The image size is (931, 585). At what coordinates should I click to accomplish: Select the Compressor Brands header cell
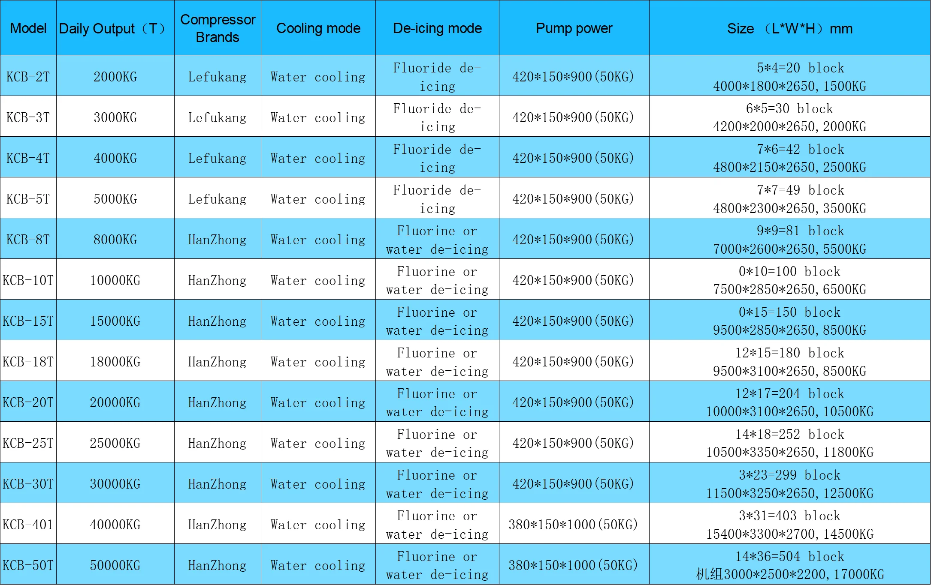[x=218, y=28]
